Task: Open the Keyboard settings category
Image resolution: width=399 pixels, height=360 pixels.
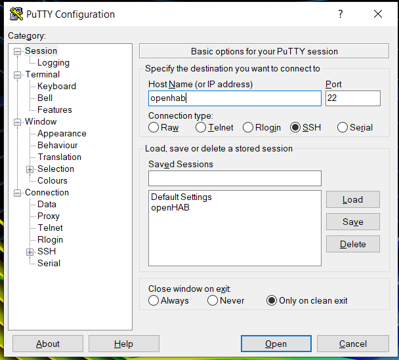Action: [56, 86]
